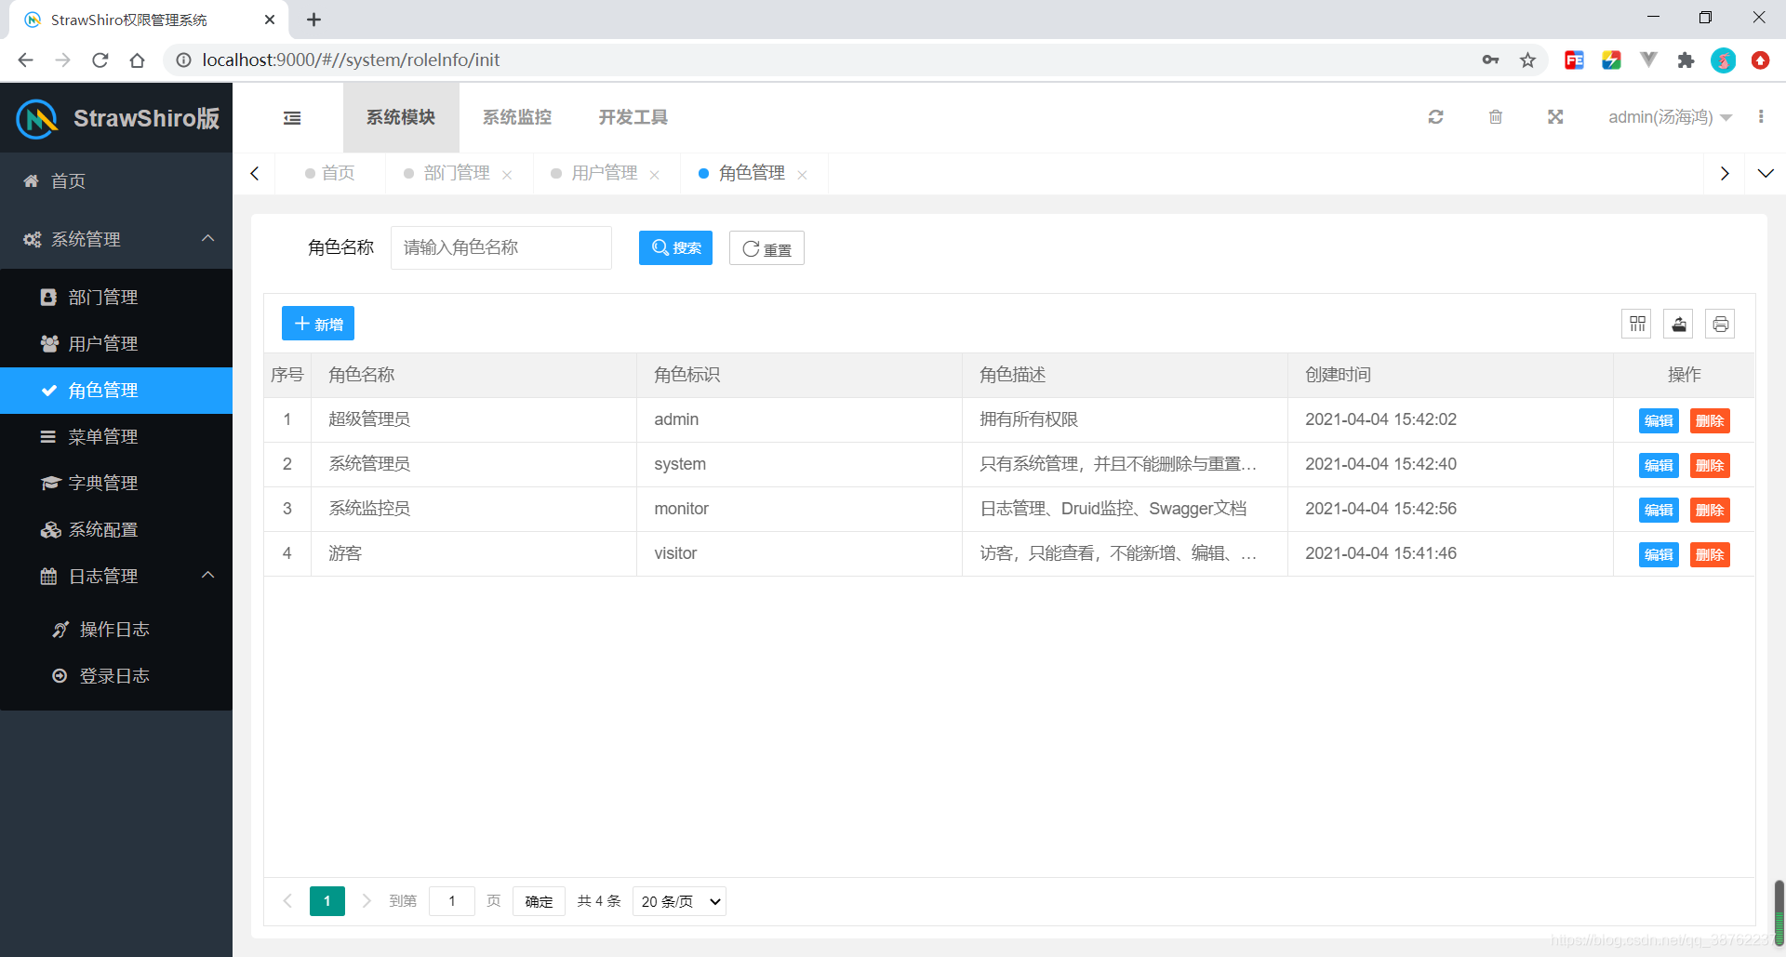Click the browser reload button
The height and width of the screenshot is (957, 1786).
(x=100, y=60)
